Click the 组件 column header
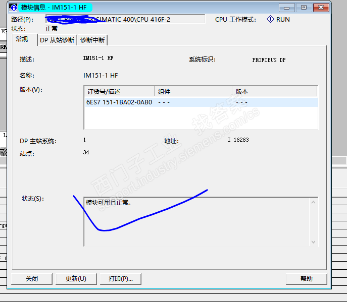Viewport: 347px width, 302px height. [193, 91]
